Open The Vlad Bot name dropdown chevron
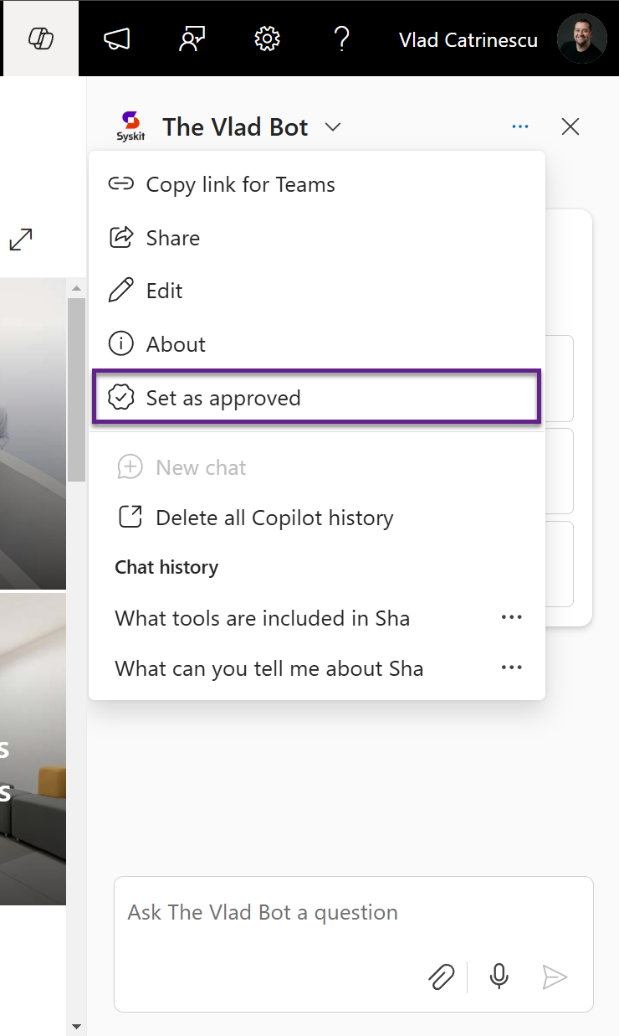 [332, 126]
